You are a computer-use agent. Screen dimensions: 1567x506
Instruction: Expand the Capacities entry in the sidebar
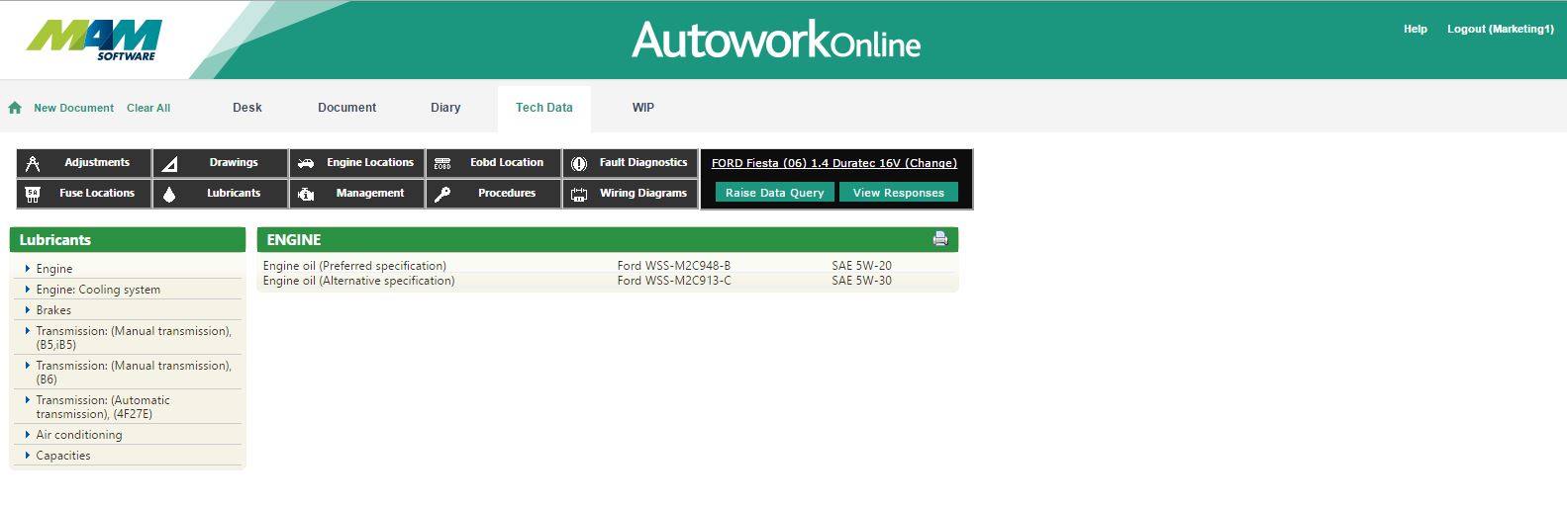tap(63, 456)
